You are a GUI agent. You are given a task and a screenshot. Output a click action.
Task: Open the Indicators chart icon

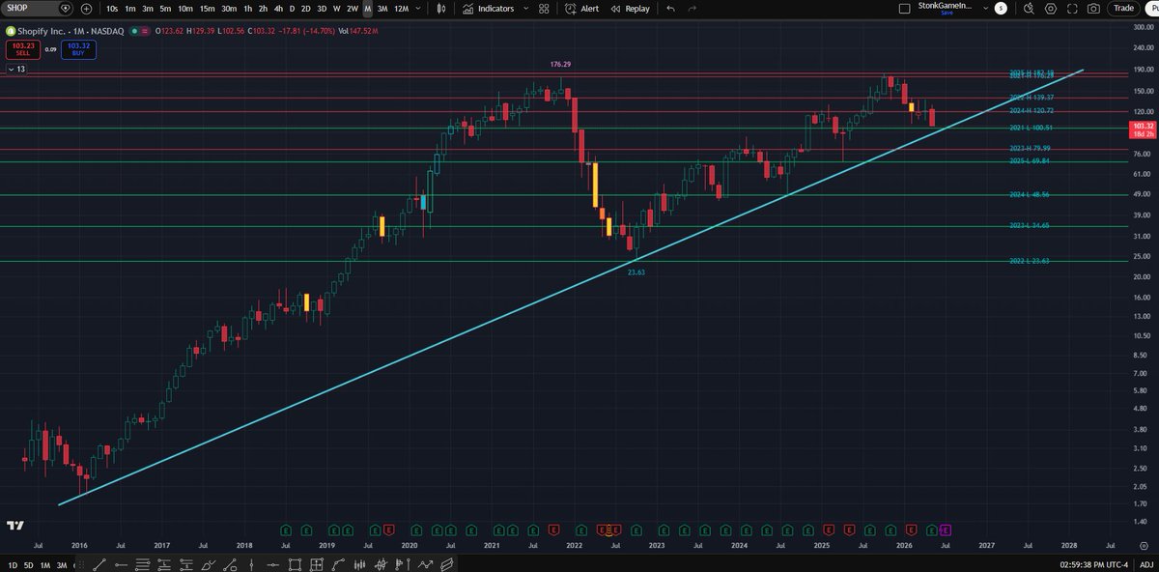468,8
